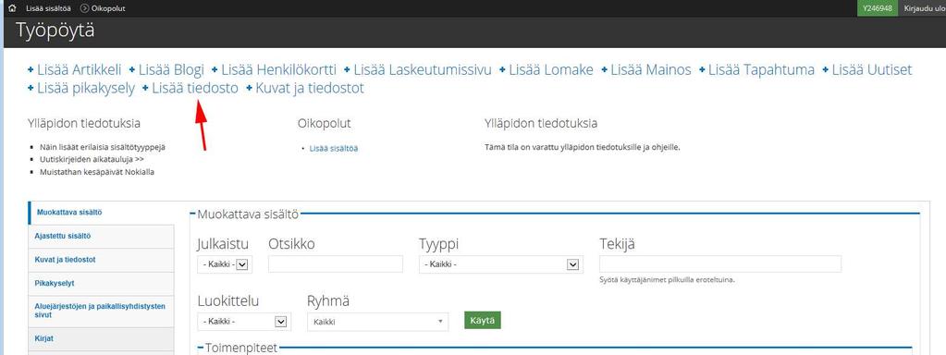Click the green Y246948 user badge
Viewport: 946px width, 355px height.
[x=878, y=8]
